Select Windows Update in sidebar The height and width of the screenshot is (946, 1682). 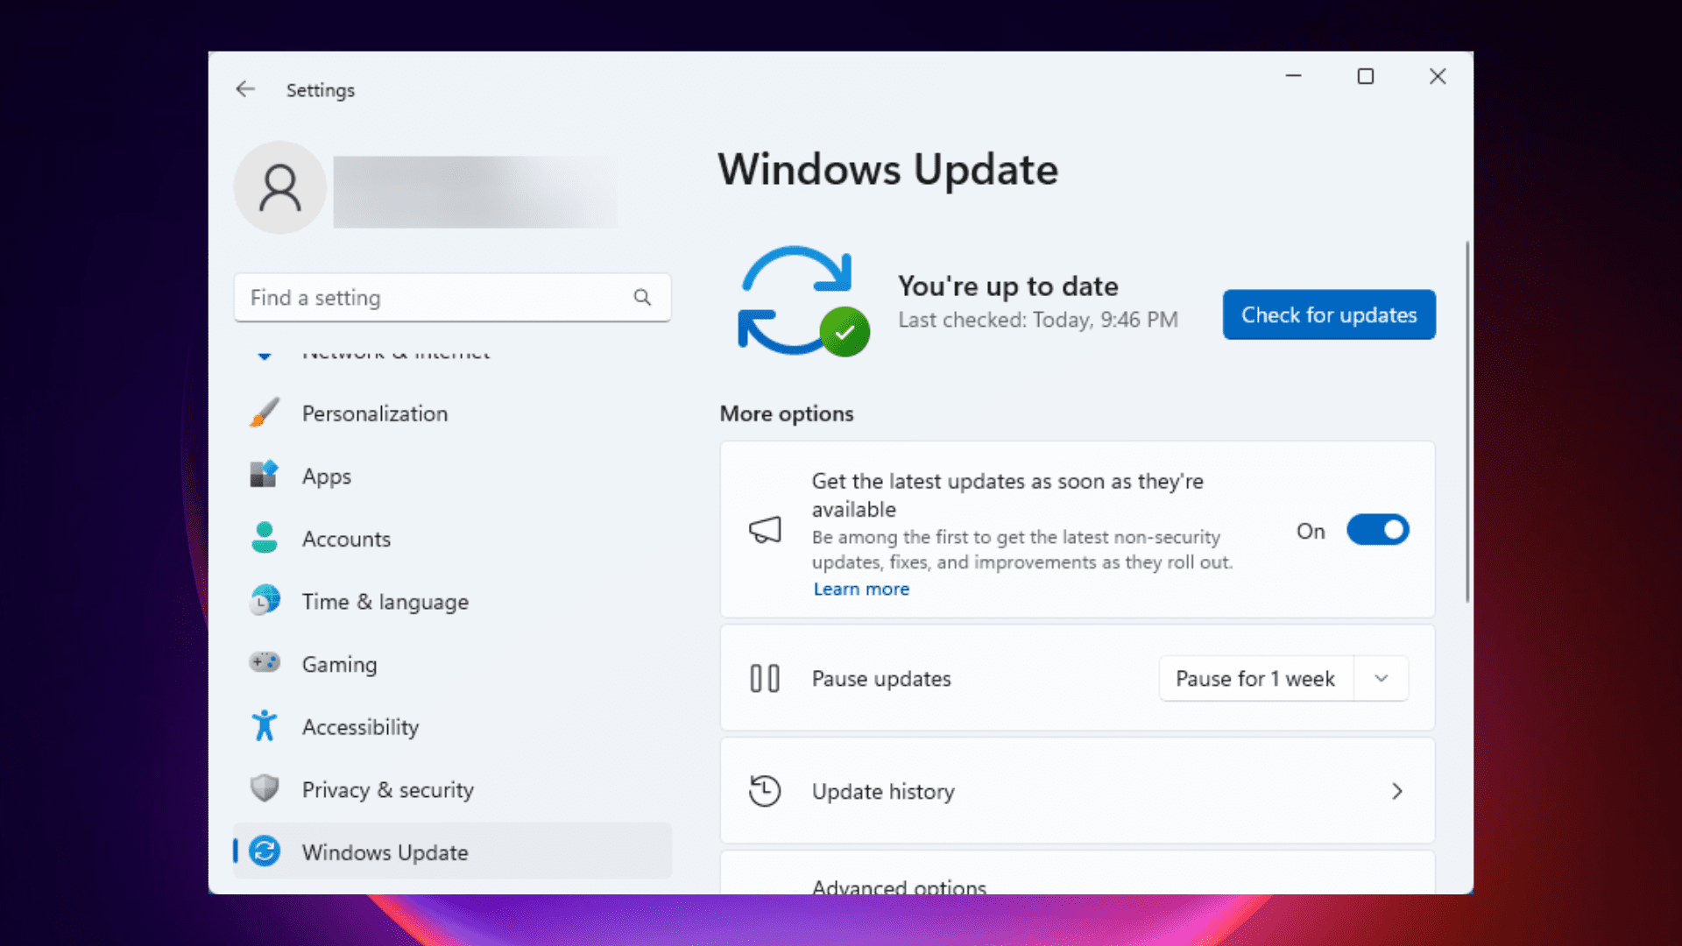(x=453, y=851)
